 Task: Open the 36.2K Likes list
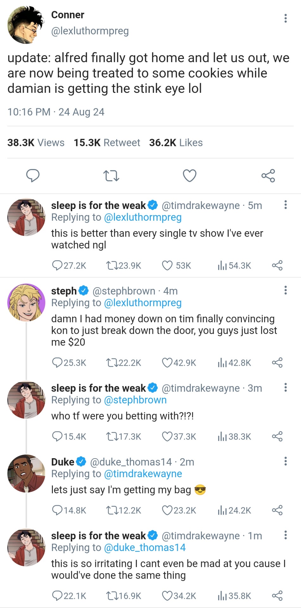[176, 143]
